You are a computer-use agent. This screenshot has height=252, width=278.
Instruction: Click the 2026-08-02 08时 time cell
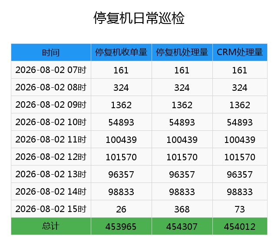(x=51, y=87)
